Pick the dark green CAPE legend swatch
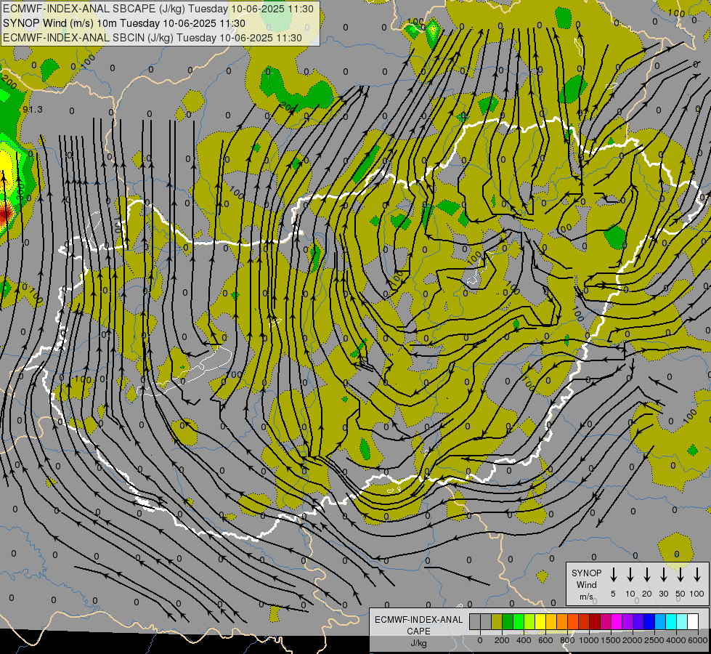 [x=508, y=622]
